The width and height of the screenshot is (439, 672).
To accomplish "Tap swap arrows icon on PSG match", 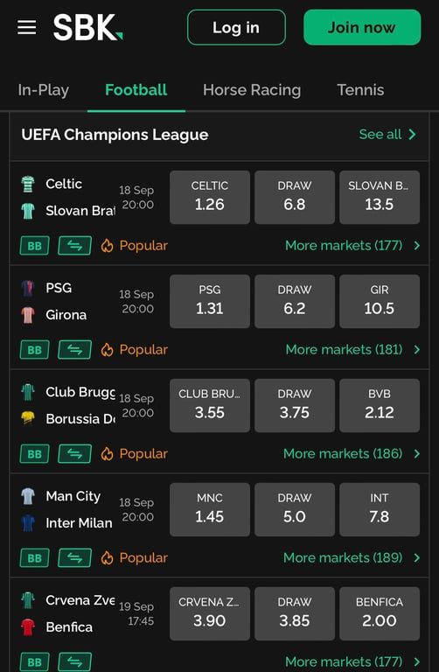I will pos(74,350).
